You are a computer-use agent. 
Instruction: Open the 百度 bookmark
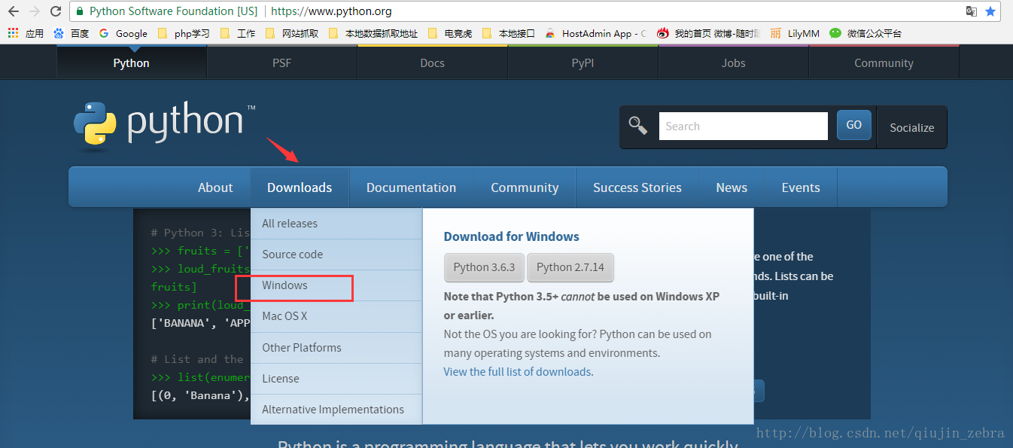coord(71,33)
